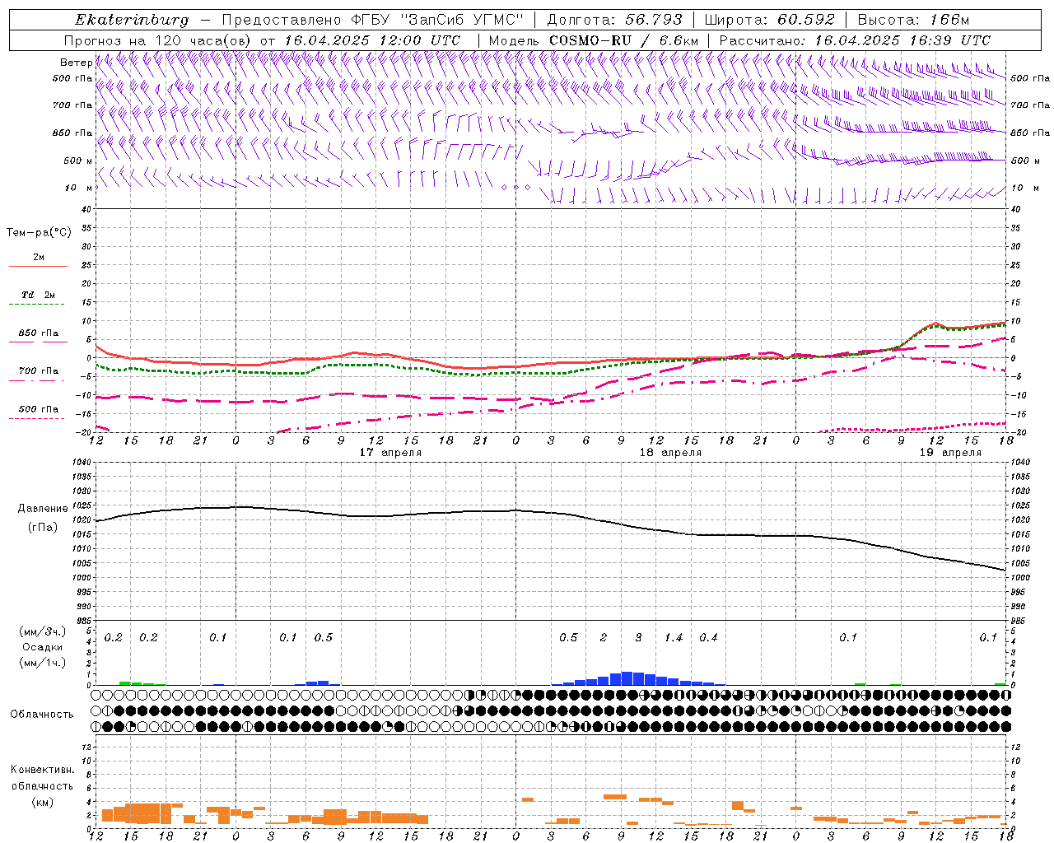1054x843 pixels.
Task: Select the "1.4" precipitation amount value
Action: pos(674,638)
